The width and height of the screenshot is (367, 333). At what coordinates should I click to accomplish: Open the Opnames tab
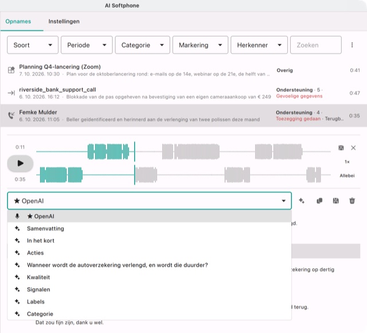tap(18, 22)
